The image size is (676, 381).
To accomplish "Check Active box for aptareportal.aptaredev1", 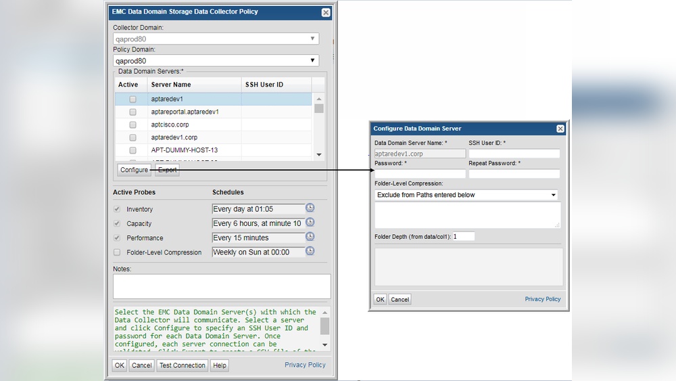I will (x=132, y=112).
